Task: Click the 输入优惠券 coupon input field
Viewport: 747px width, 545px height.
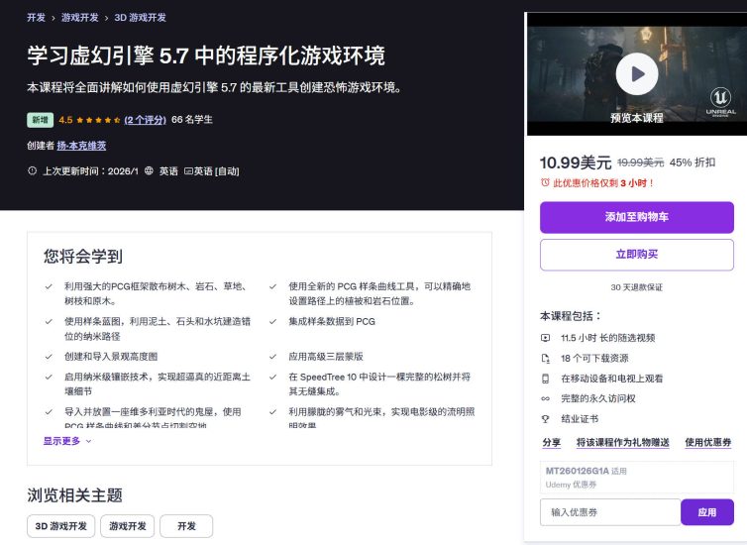Action: click(x=609, y=512)
